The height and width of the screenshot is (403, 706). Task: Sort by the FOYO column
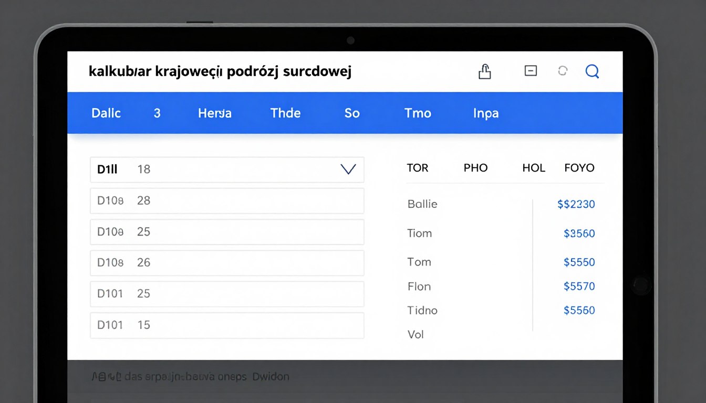[579, 167]
